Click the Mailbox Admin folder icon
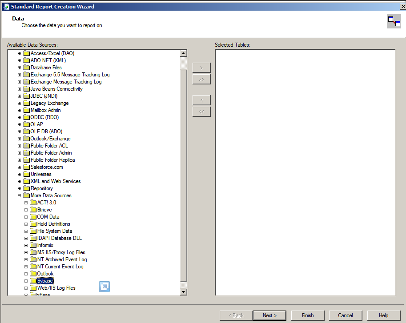Image resolution: width=406 pixels, height=323 pixels. (x=26, y=110)
